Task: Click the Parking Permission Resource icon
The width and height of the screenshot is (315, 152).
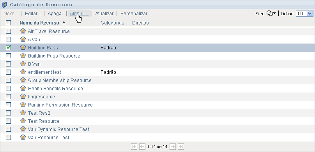Action: click(x=23, y=105)
